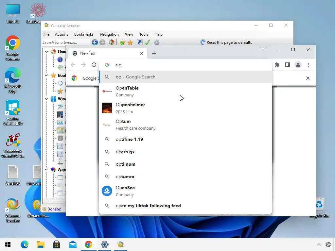Open Winaero Tweaker View menu

(x=129, y=34)
